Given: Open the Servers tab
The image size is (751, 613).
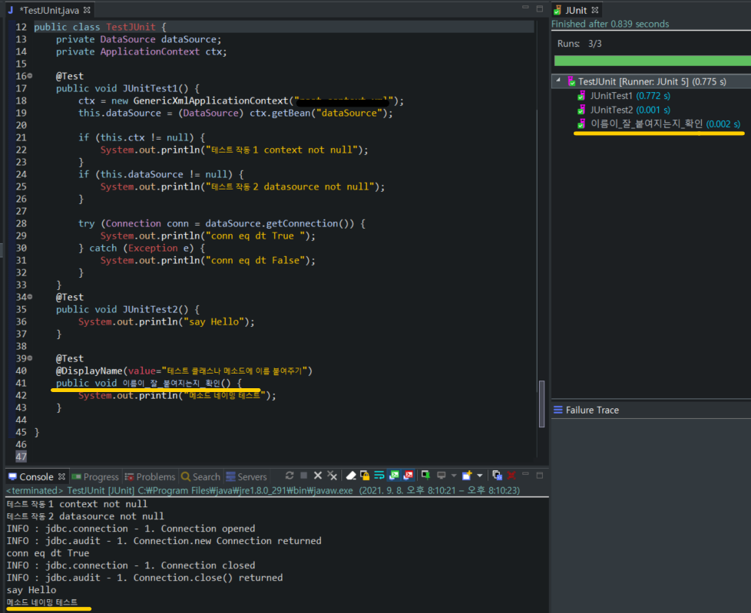Looking at the screenshot, I should pos(246,476).
